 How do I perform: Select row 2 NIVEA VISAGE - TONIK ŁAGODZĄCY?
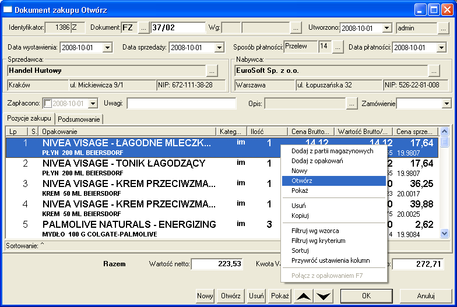point(143,168)
